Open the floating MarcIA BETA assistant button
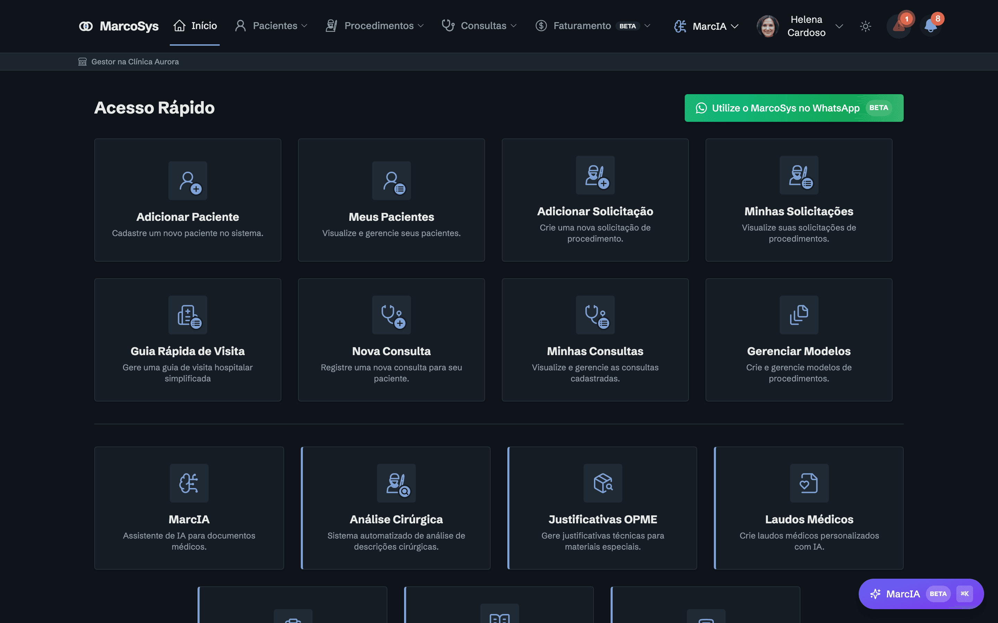 (x=921, y=594)
